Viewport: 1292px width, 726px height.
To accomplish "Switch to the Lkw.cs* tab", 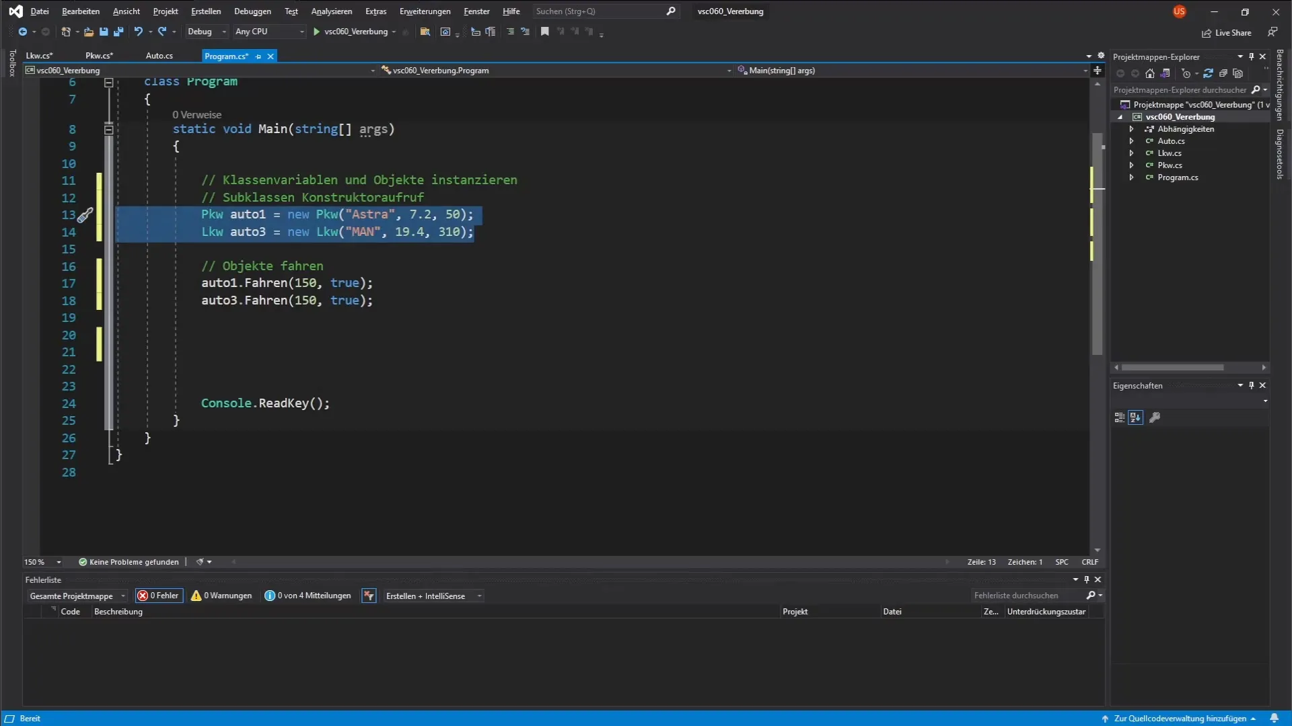I will 39,56.
